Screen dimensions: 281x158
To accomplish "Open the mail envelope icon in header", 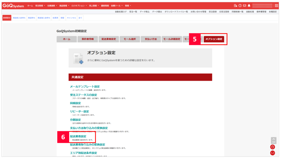I will [245, 6].
